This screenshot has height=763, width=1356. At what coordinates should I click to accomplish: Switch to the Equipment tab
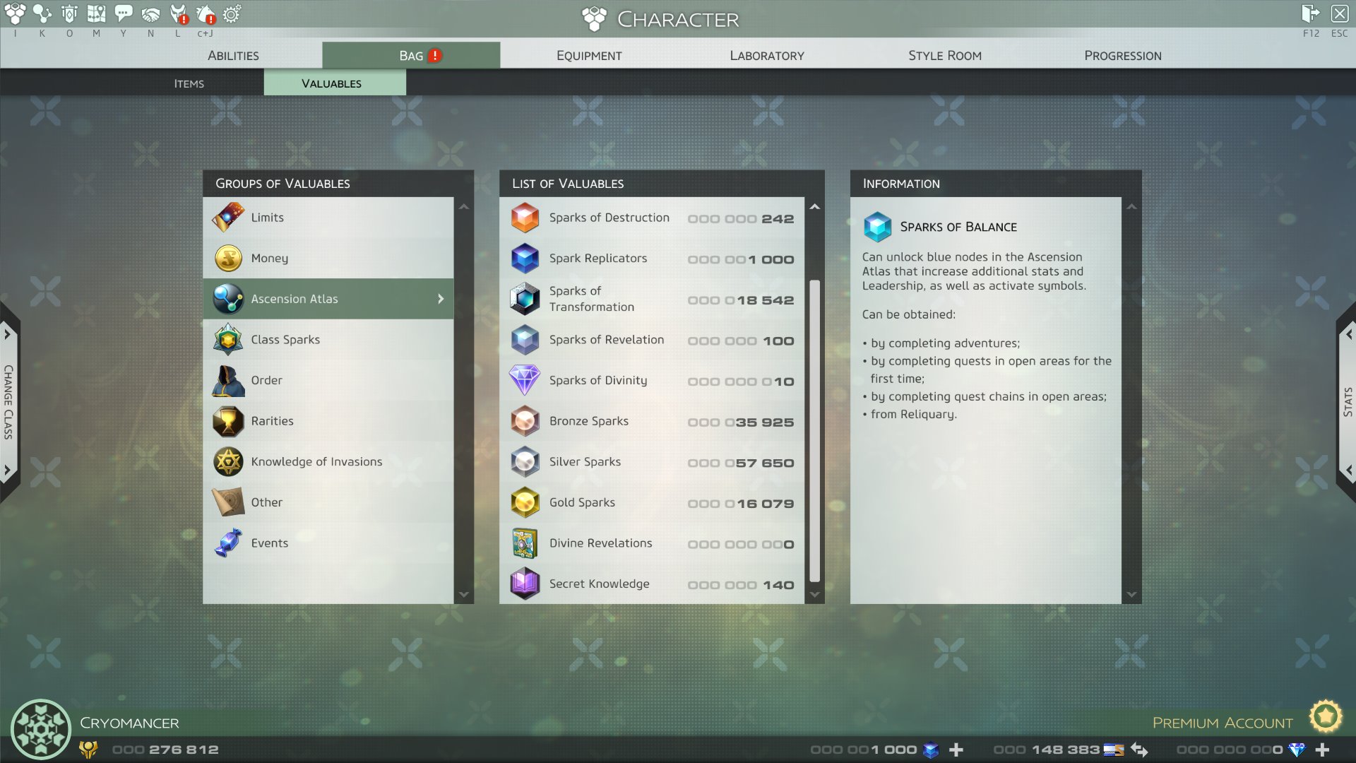pos(589,55)
